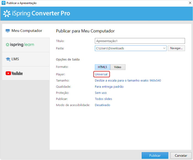Click the title bar application icon
This screenshot has width=193, height=160.
(x=3, y=3)
